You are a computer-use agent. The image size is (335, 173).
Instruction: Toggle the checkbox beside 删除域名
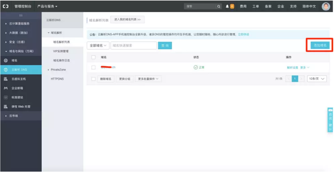pos(93,79)
